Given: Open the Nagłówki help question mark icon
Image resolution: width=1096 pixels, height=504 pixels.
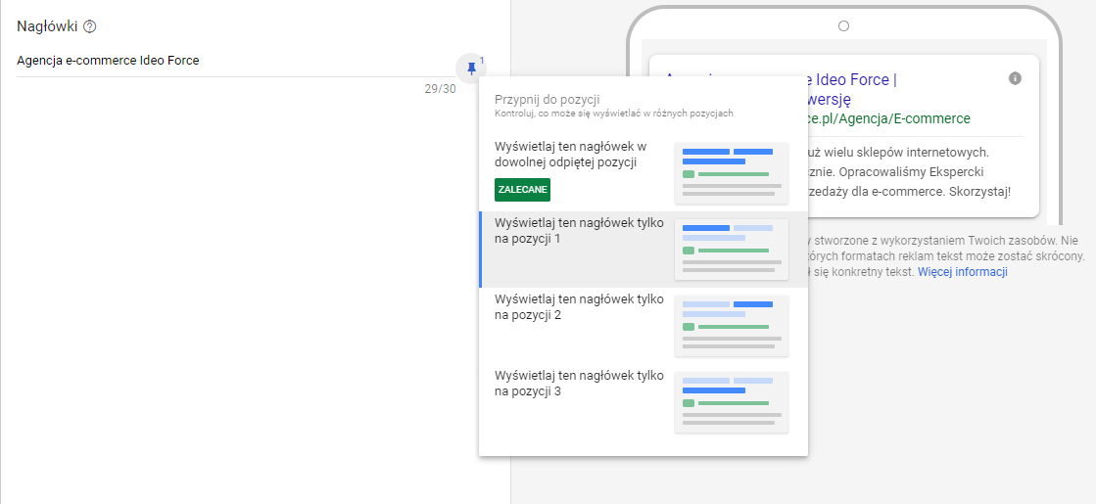Looking at the screenshot, I should 89,27.
